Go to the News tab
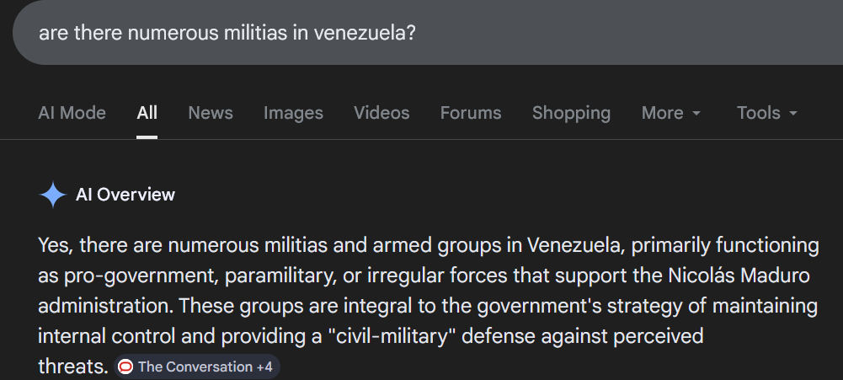This screenshot has height=380, width=843. pyautogui.click(x=211, y=113)
